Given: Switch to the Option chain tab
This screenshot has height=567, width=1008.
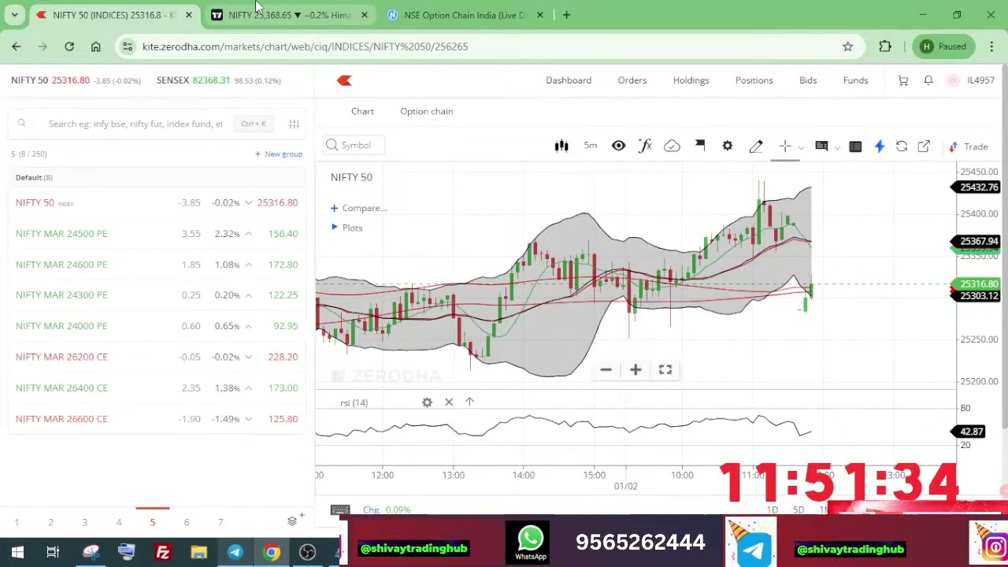Looking at the screenshot, I should click(426, 111).
